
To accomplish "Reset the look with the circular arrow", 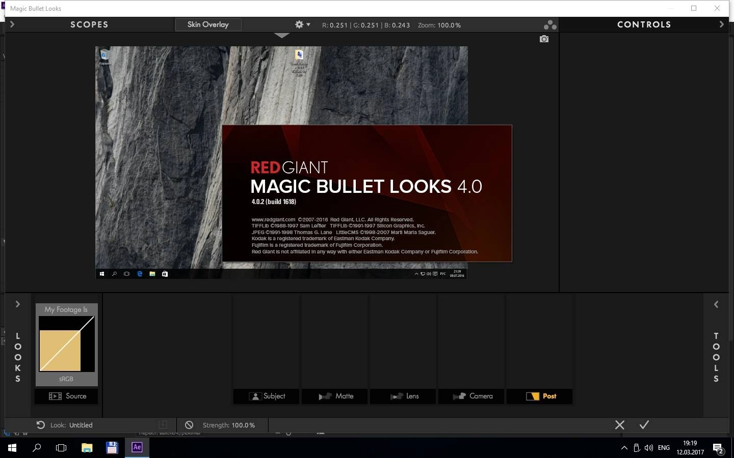I will tap(40, 425).
